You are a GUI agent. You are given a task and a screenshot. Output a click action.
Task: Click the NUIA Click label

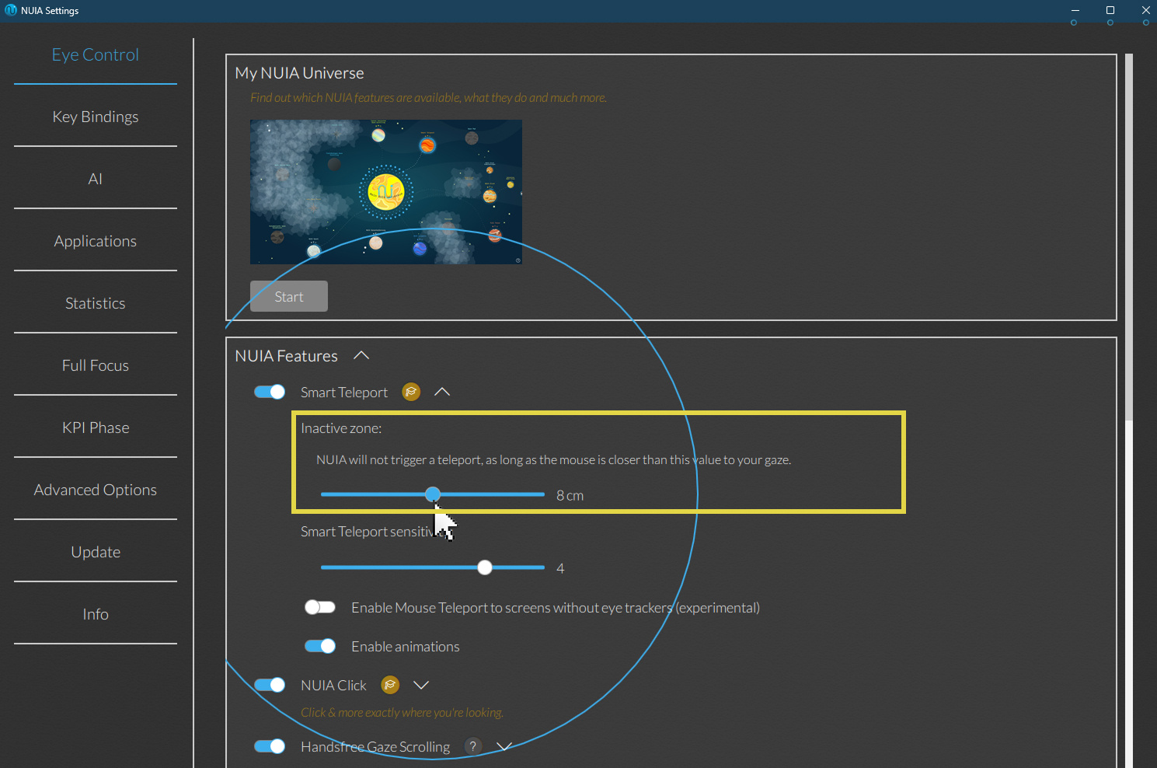click(333, 686)
